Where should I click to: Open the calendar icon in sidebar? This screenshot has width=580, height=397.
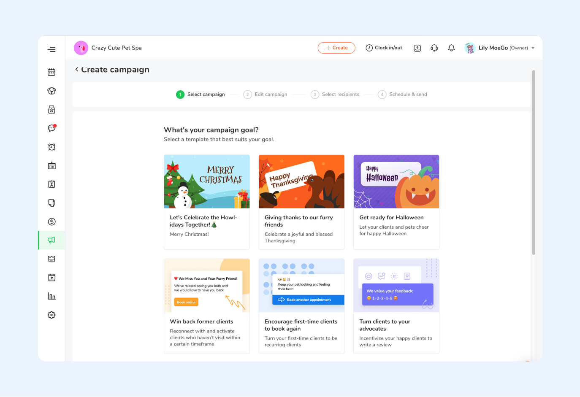coord(51,73)
